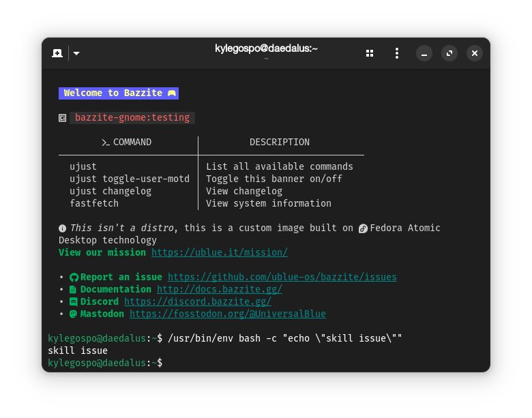Visit the fosstodon.org UniversalBlue link
This screenshot has width=532, height=418.
point(227,314)
